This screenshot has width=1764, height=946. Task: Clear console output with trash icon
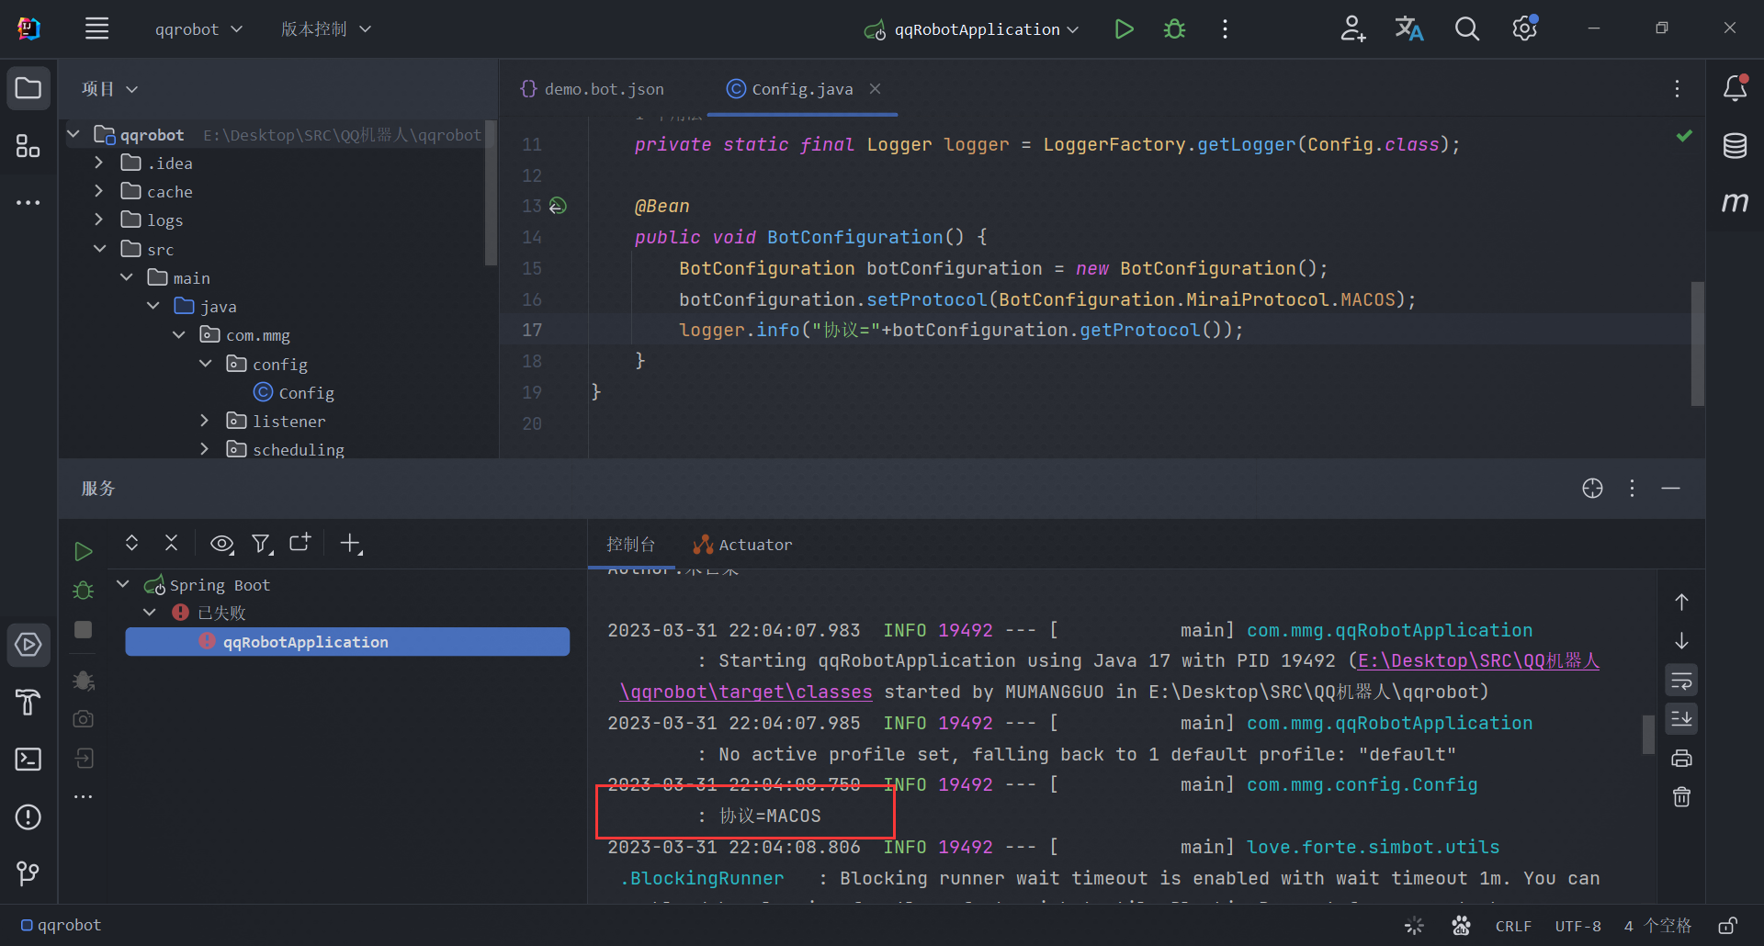pos(1681,796)
